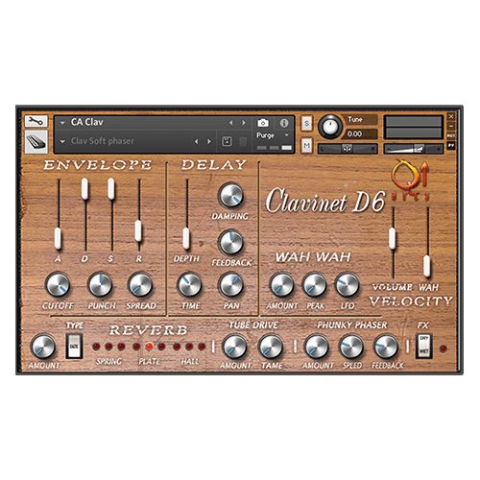Open the Purge dropdown menu

point(273,135)
